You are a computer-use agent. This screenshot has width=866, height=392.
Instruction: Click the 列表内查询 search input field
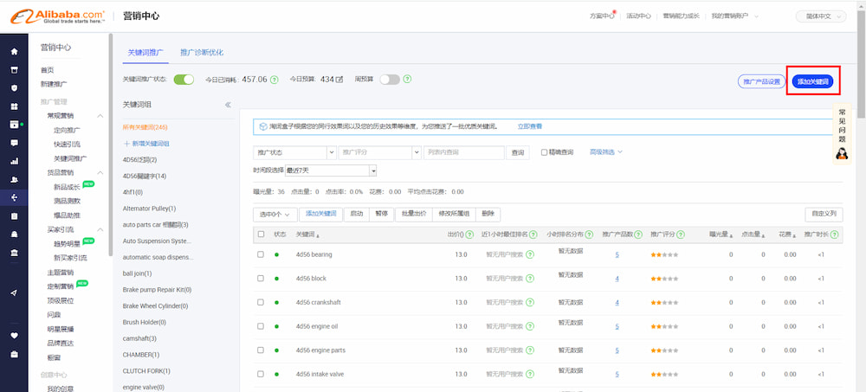(x=464, y=152)
